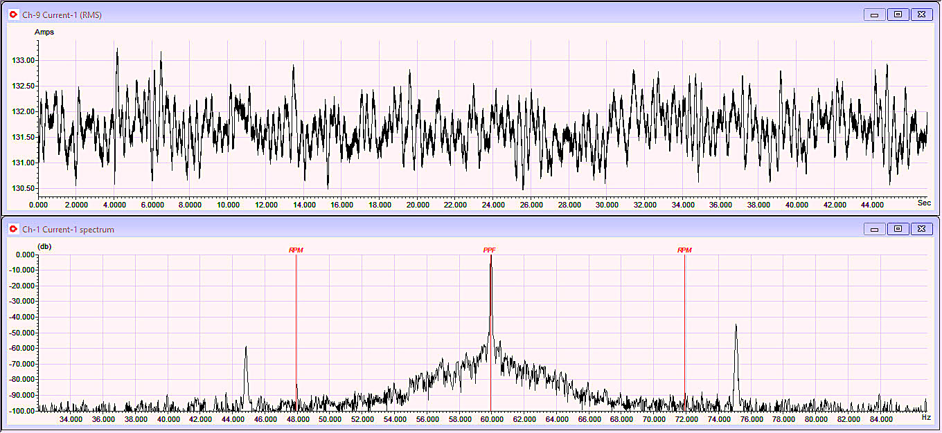Screen dimensions: 942x433
Task: Click the 48.000 tick on Hz axis
Action: tap(297, 419)
